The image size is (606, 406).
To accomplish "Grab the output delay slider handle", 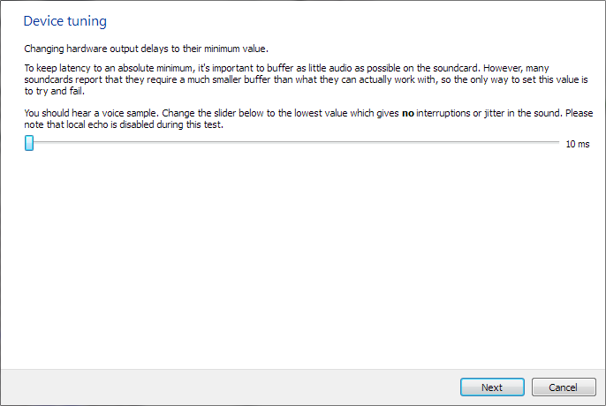I will (x=29, y=143).
